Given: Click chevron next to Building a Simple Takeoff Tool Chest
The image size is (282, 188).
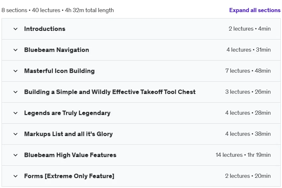Looking at the screenshot, I should pos(15,92).
